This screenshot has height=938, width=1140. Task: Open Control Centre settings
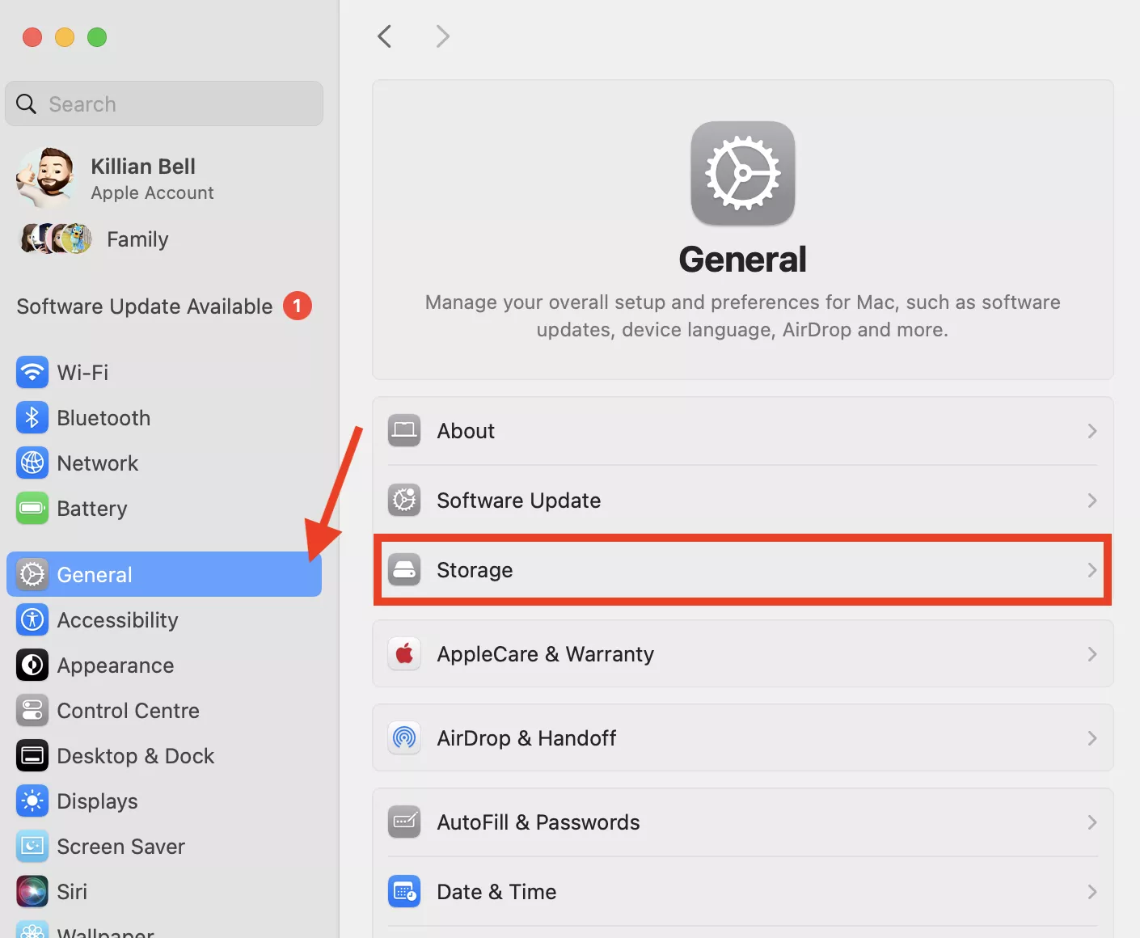pyautogui.click(x=128, y=710)
